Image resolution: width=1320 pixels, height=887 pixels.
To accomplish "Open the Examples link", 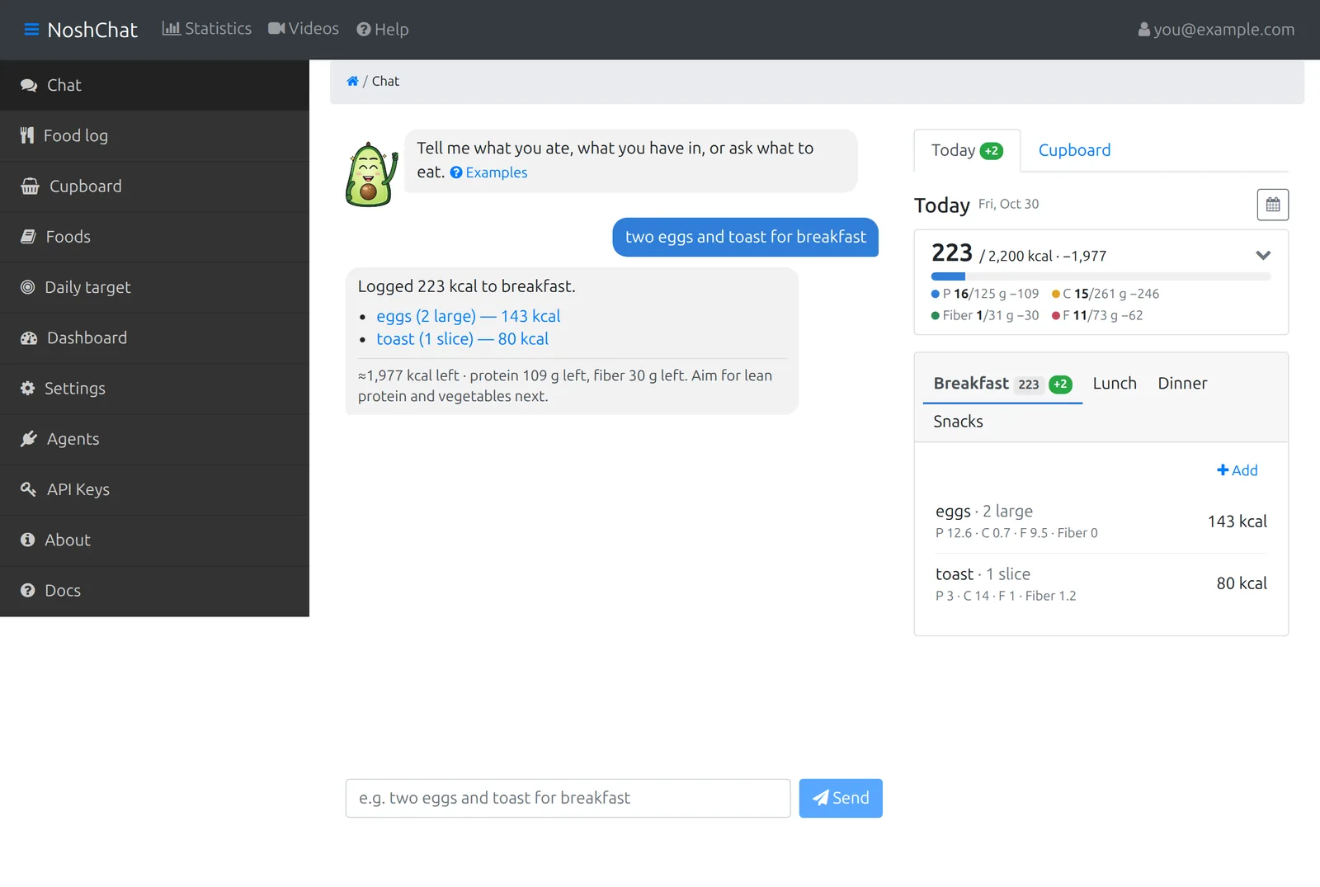I will point(488,172).
